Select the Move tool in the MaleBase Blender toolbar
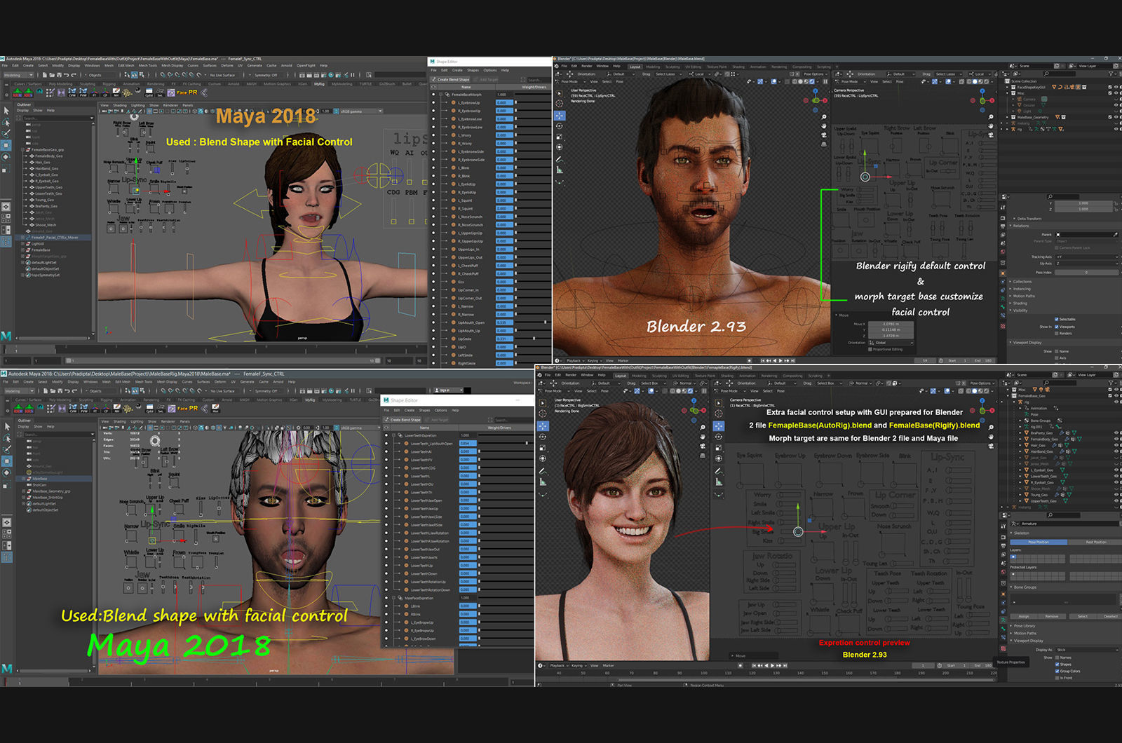 click(560, 116)
